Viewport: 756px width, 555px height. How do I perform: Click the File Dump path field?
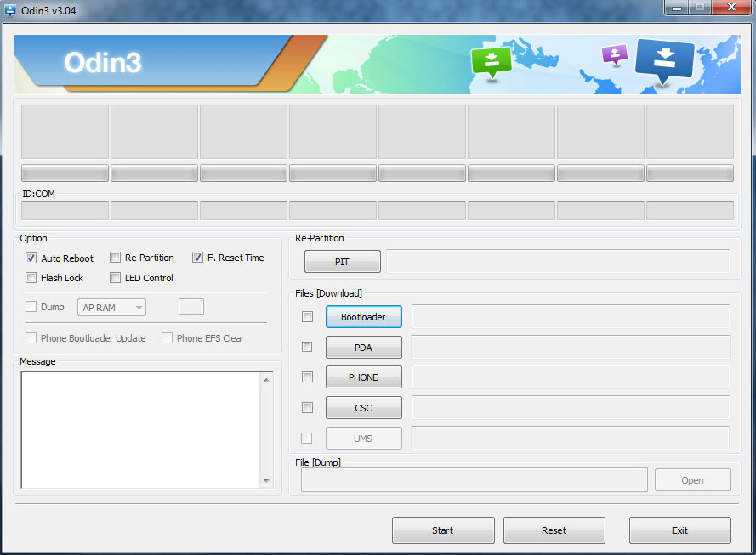point(475,480)
